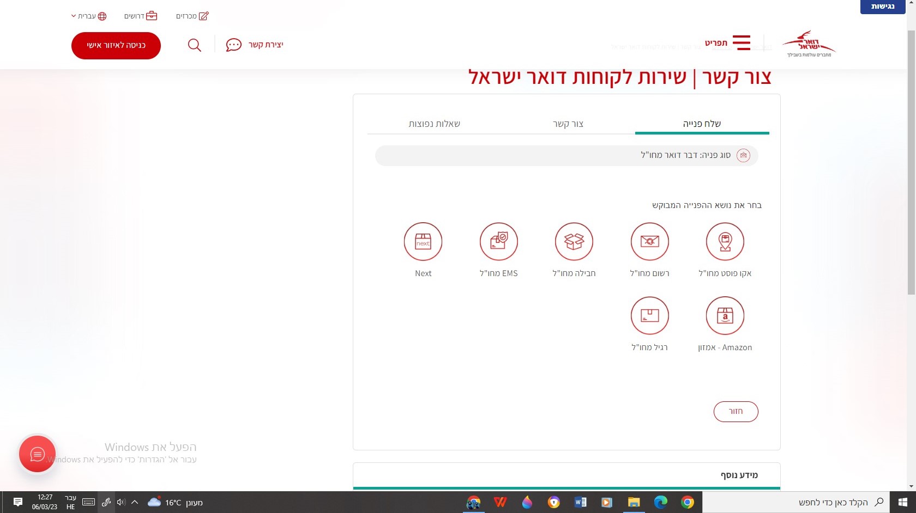The width and height of the screenshot is (916, 513).
Task: Select the רשום מחו"ל registered mail icon
Action: pyautogui.click(x=649, y=241)
